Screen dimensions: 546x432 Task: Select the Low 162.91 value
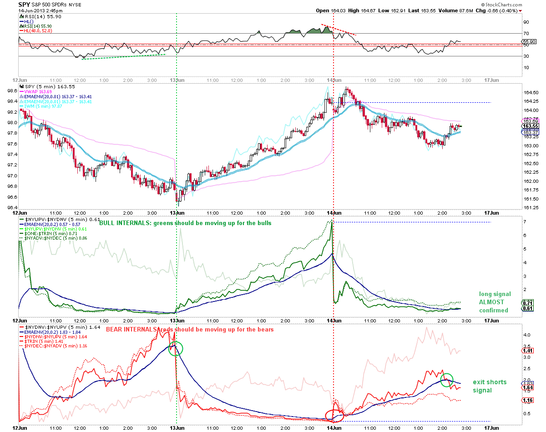coord(393,10)
